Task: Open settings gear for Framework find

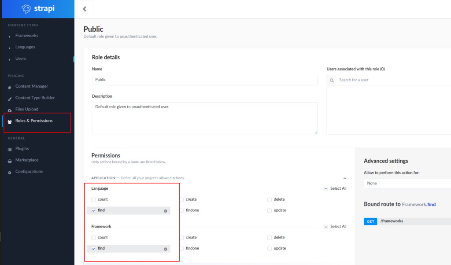Action: [x=166, y=249]
